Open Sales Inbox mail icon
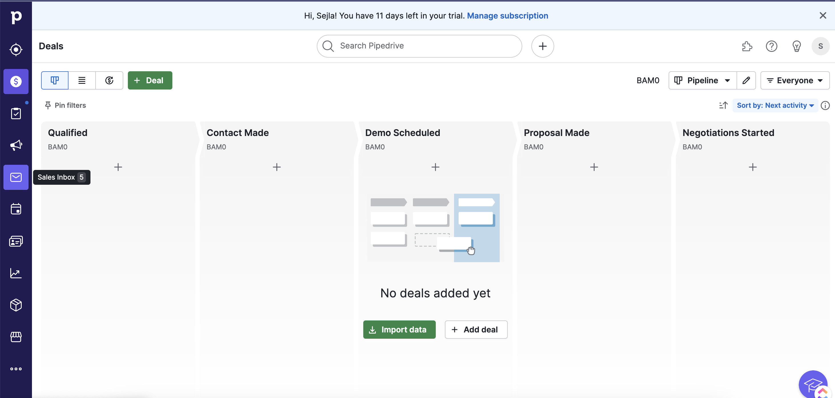Screen dimensions: 835x398 [x=16, y=177]
